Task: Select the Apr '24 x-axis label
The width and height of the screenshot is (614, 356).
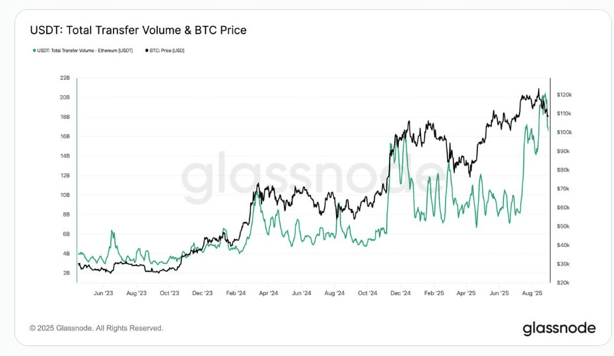Action: [269, 292]
